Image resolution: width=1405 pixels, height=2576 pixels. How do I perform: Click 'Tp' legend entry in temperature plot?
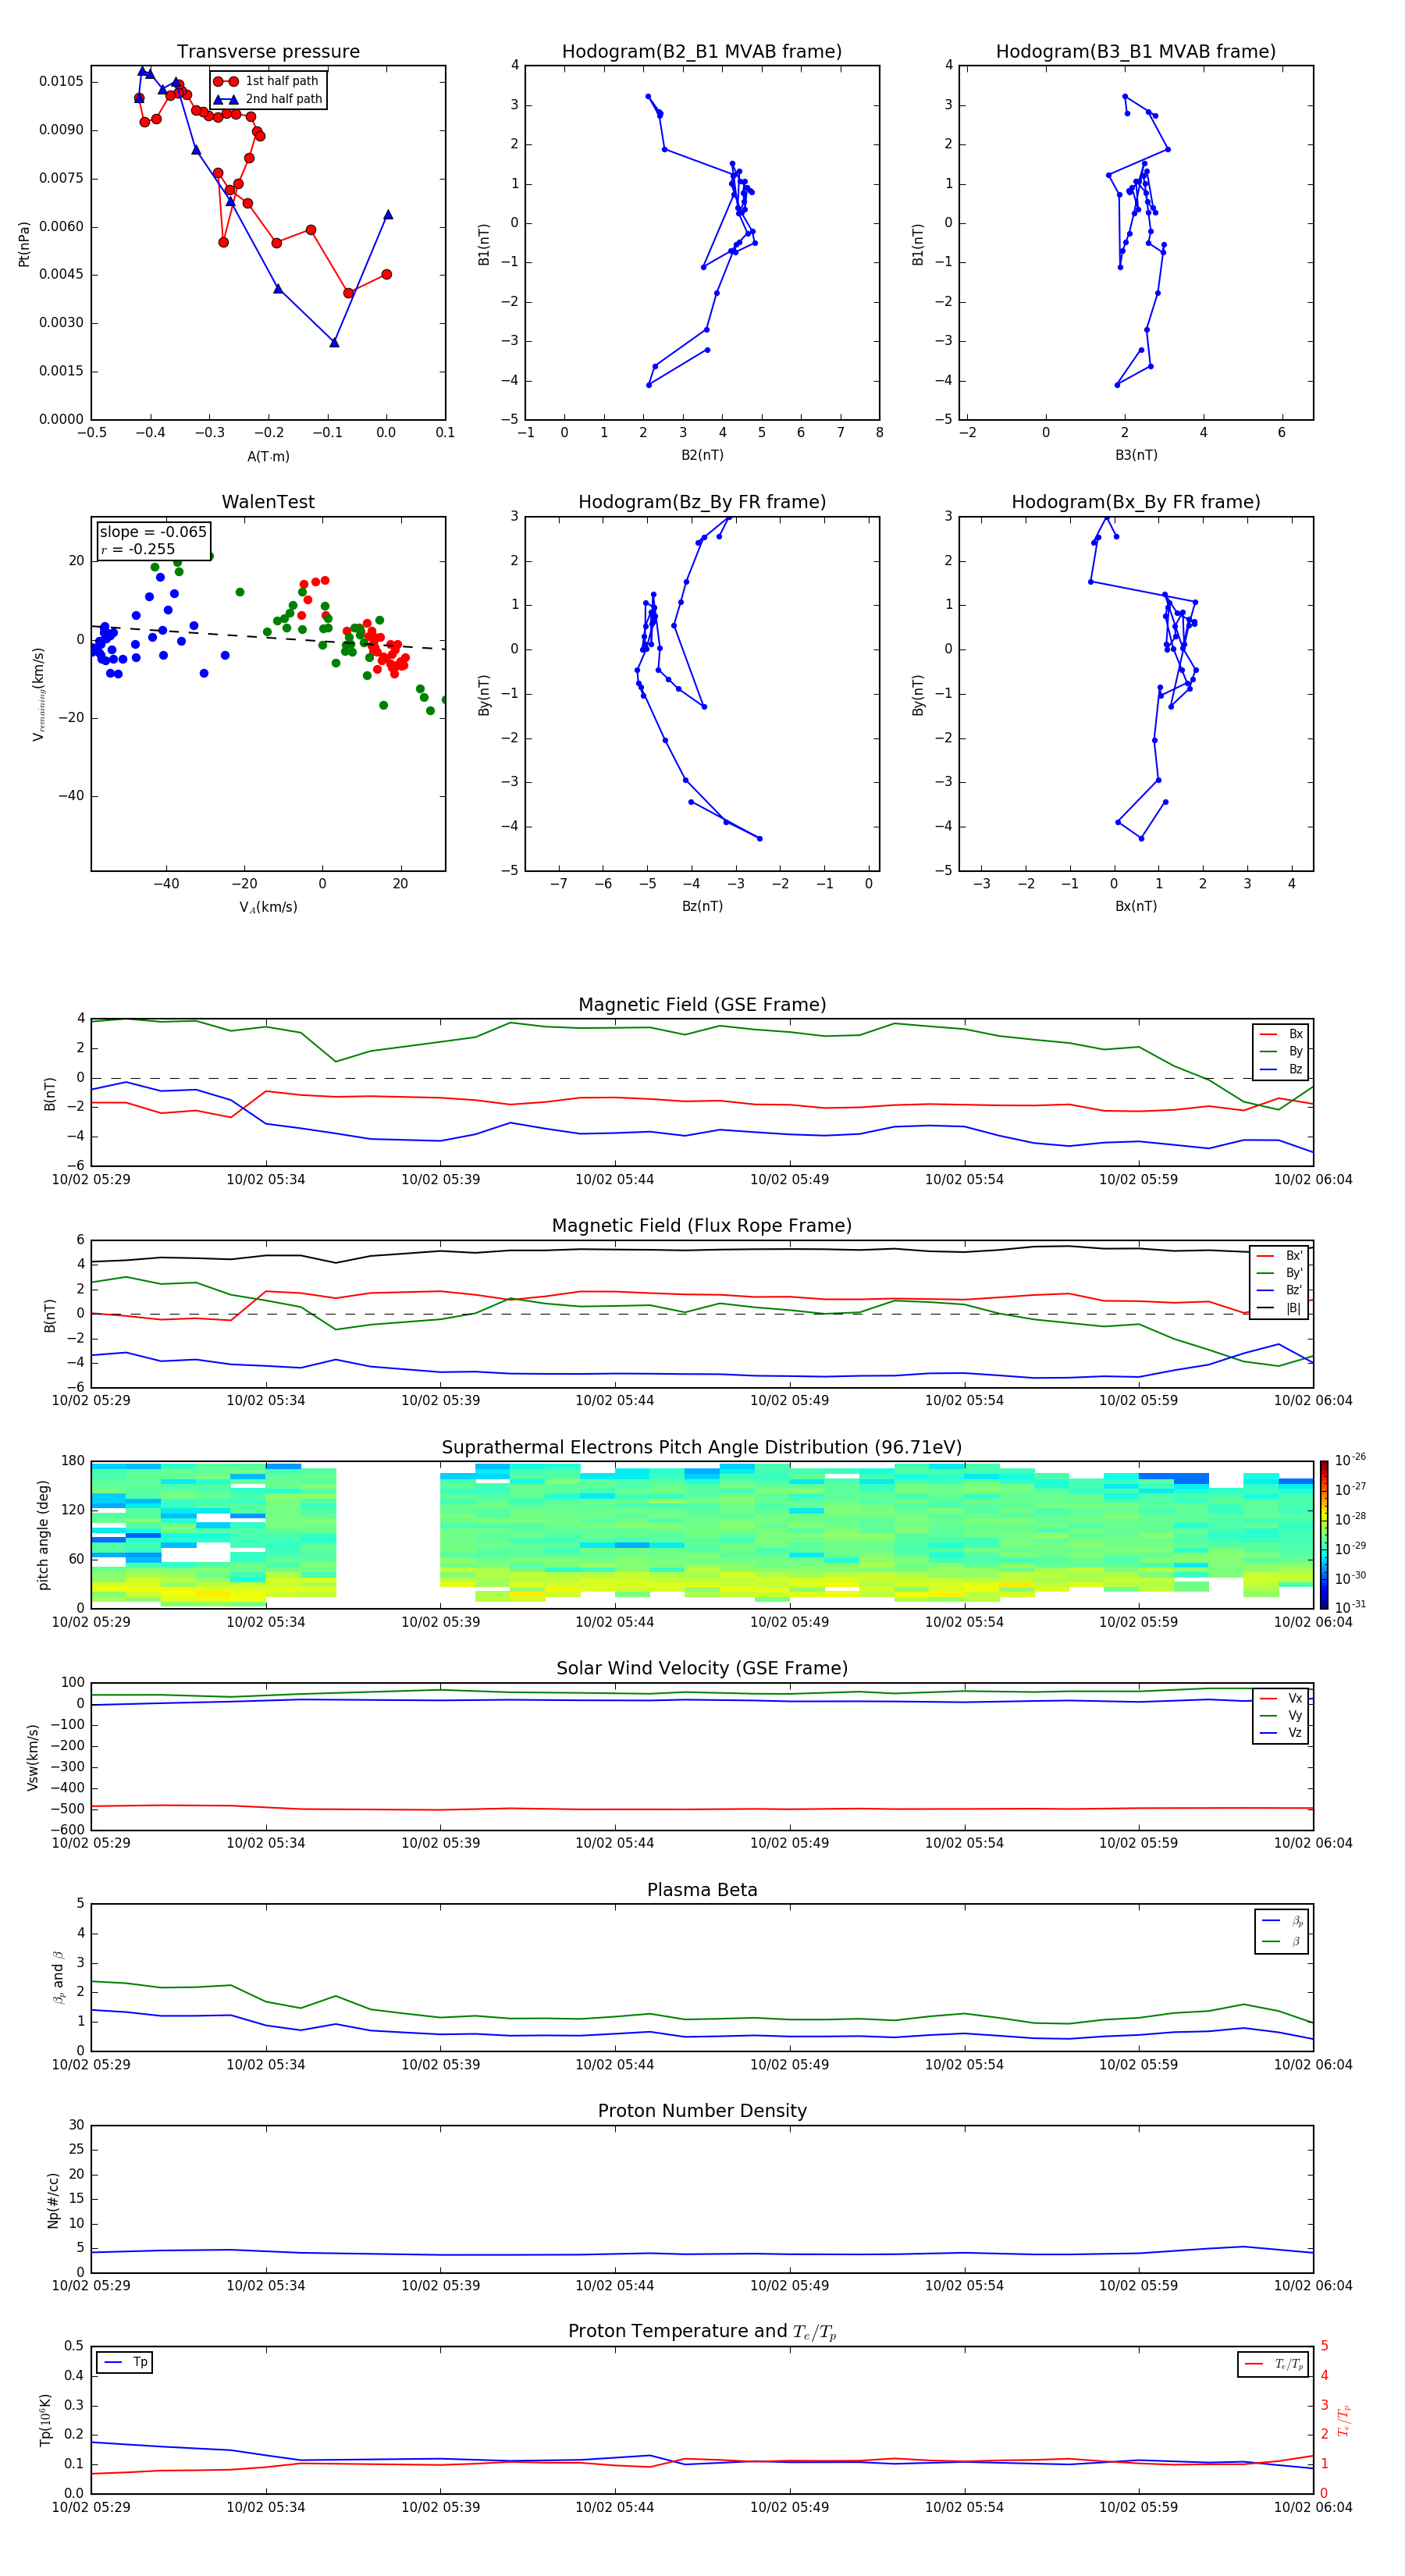[125, 2362]
